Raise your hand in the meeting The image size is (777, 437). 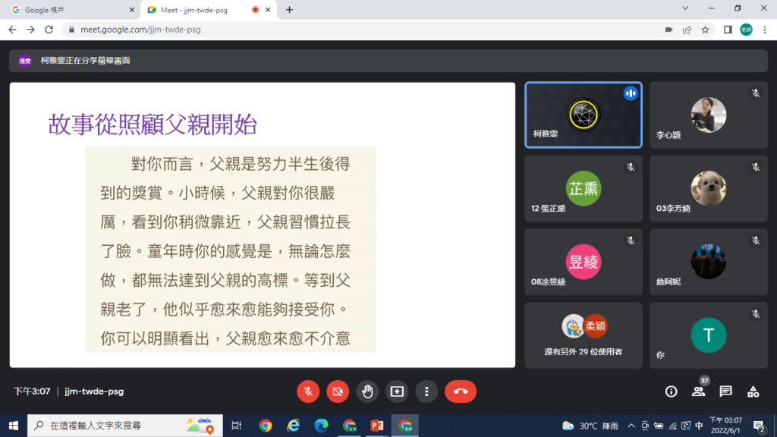[367, 391]
